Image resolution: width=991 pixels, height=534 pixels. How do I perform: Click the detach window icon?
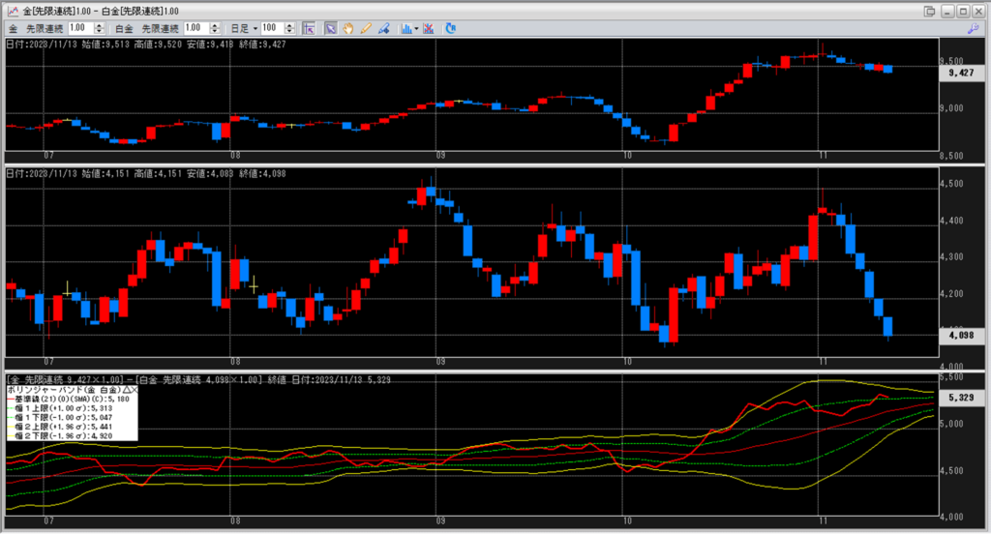(x=930, y=11)
